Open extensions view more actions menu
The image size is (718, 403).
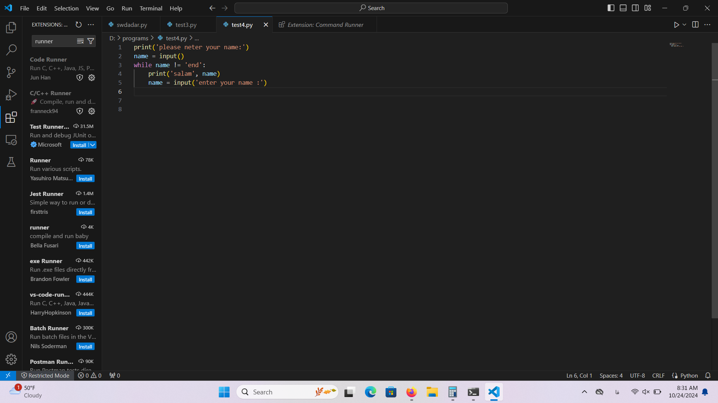(x=91, y=25)
